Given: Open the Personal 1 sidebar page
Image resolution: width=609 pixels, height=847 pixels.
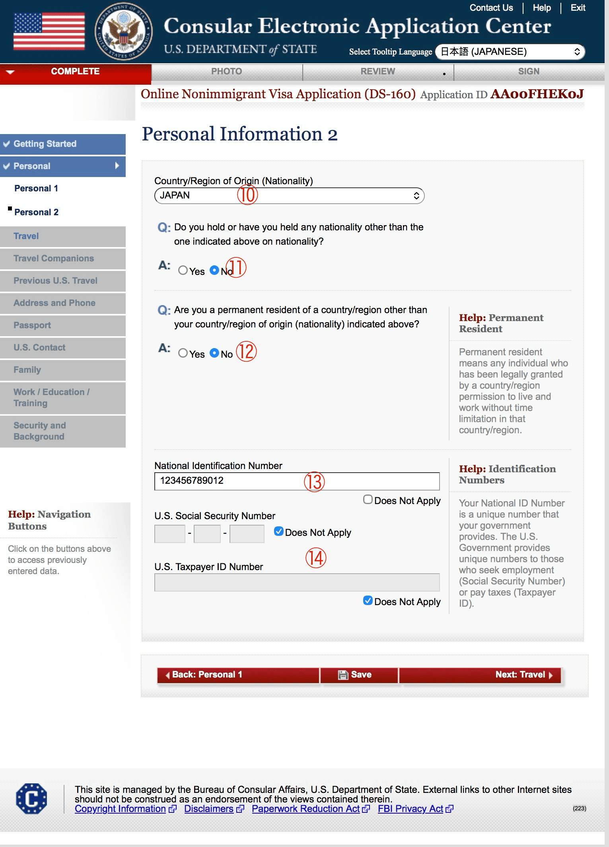Looking at the screenshot, I should pyautogui.click(x=36, y=189).
